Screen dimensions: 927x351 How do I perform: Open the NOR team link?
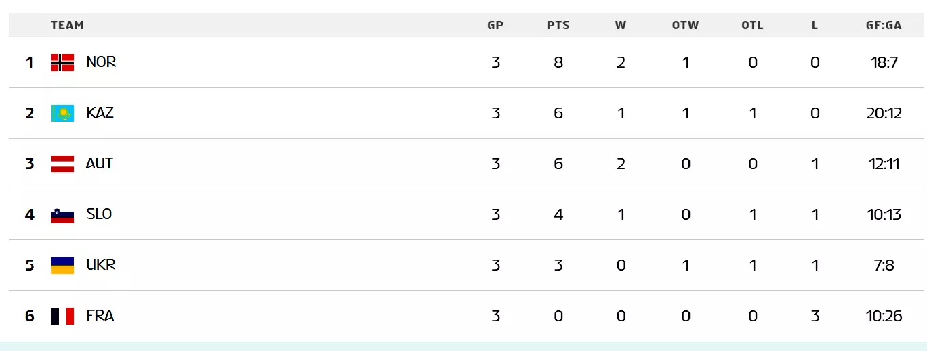point(101,62)
